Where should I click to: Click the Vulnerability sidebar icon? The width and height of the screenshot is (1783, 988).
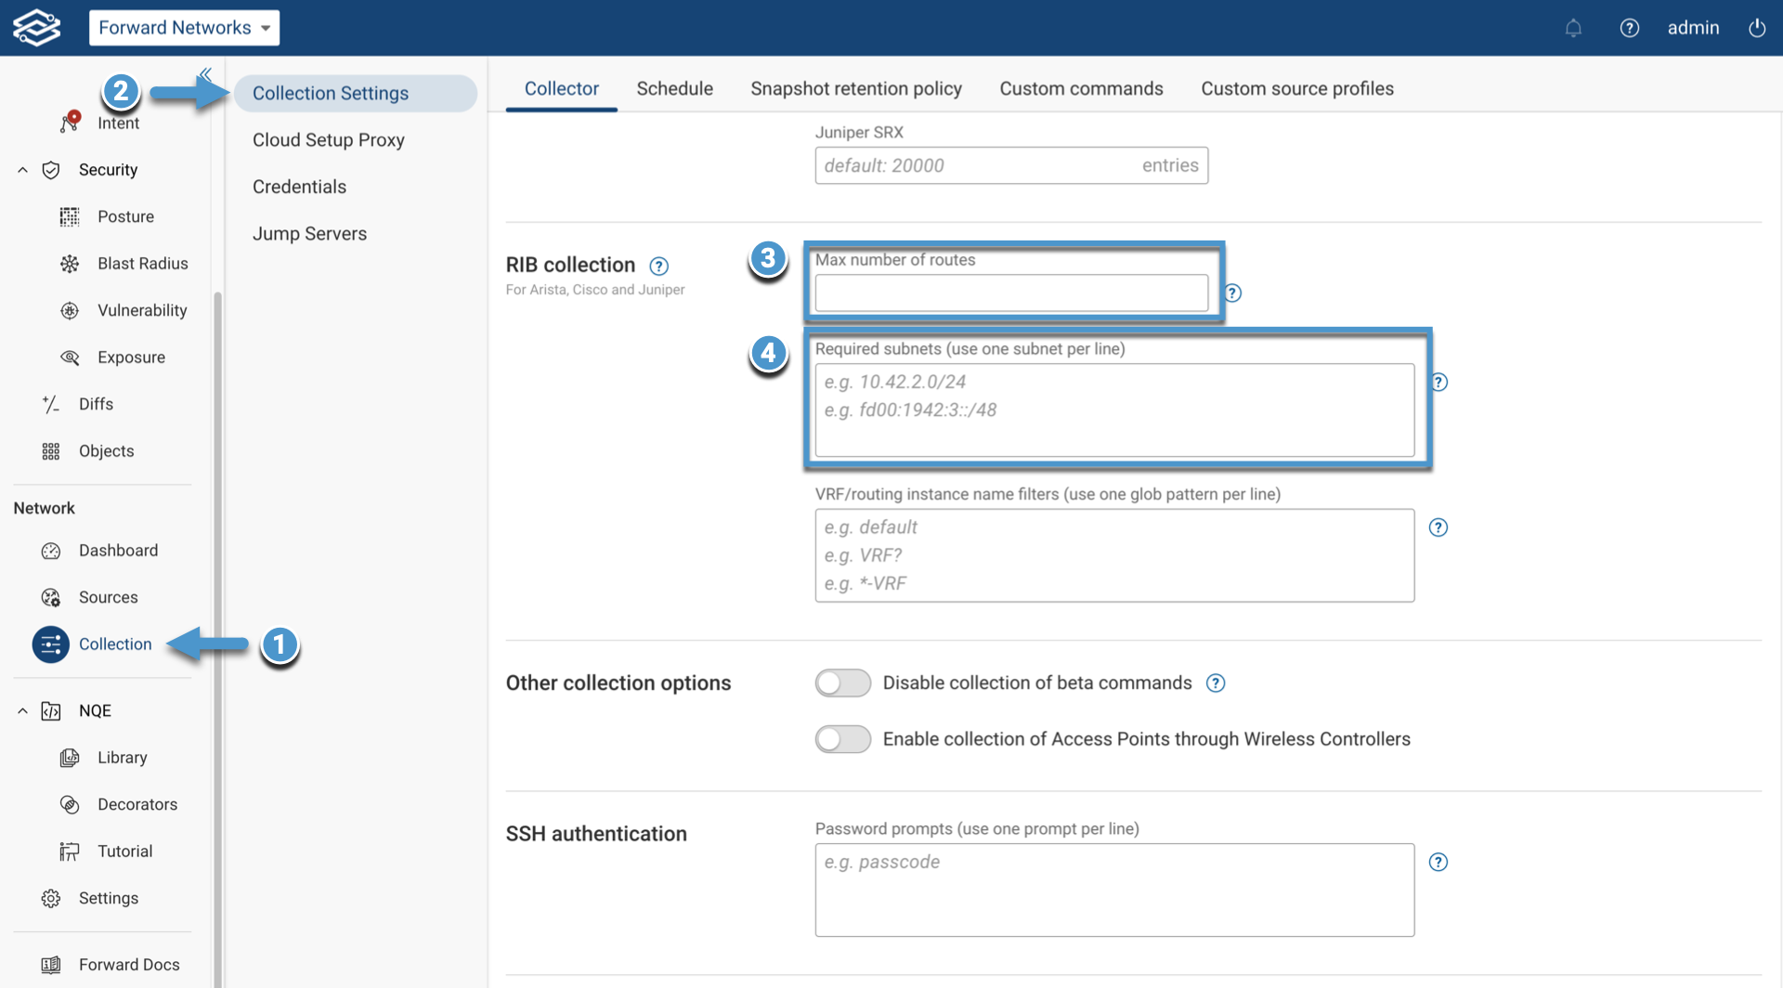(x=70, y=310)
